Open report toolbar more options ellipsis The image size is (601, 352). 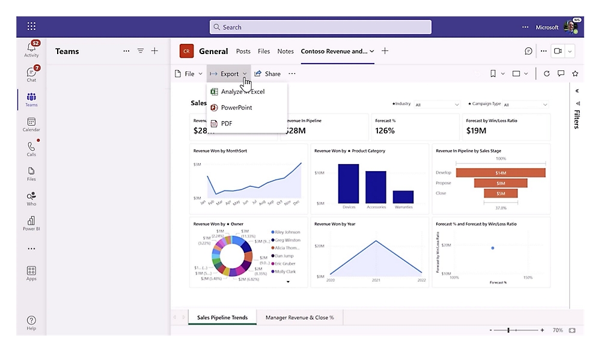point(292,73)
